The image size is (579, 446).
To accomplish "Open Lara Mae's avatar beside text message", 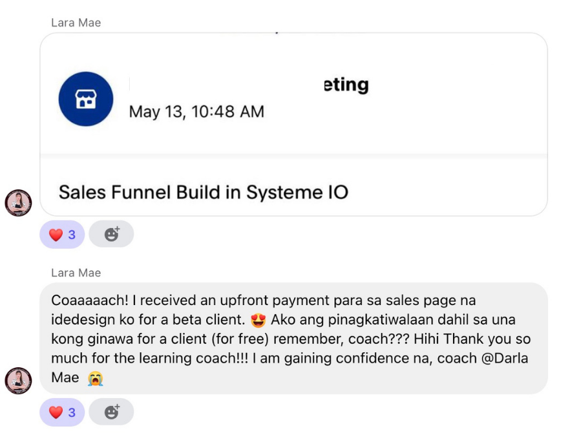I will (x=18, y=381).
